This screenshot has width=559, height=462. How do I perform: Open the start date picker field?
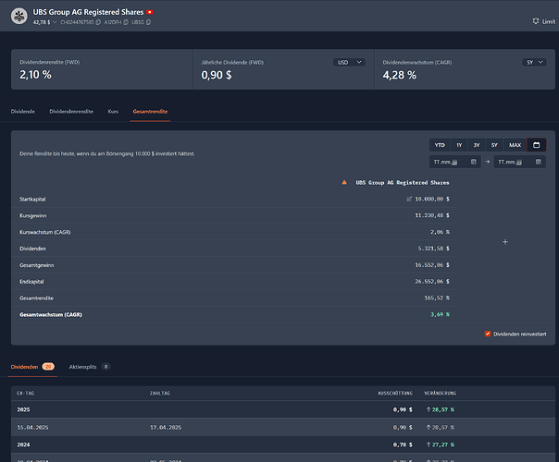454,162
